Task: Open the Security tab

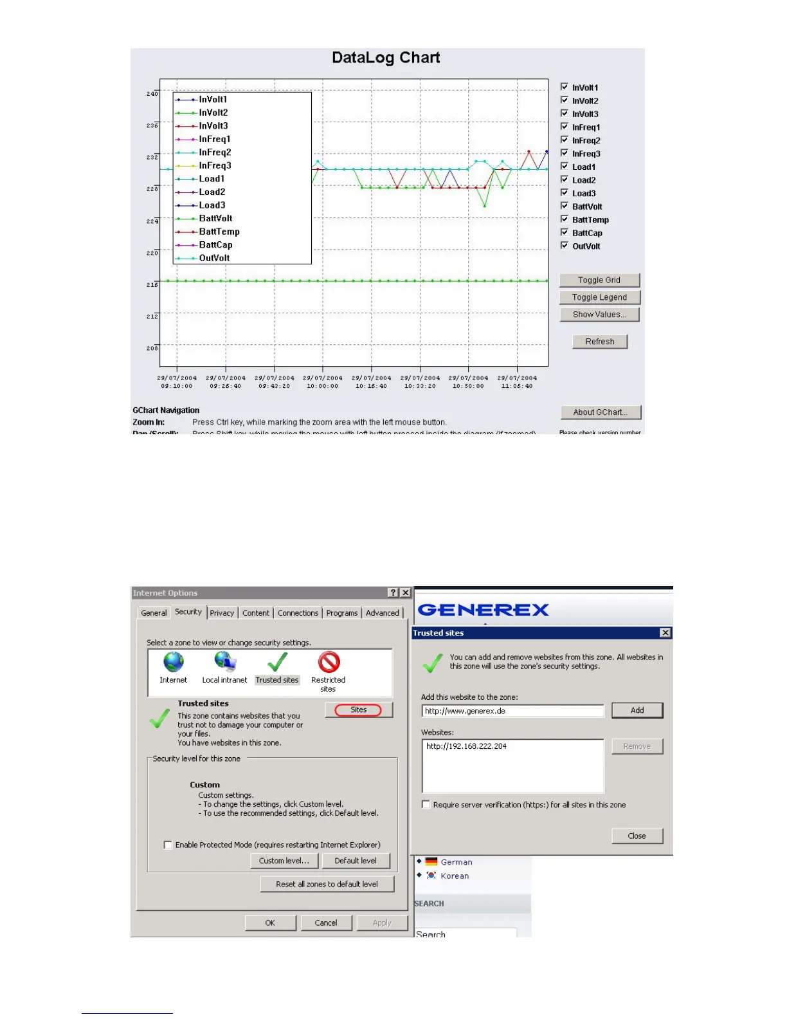Action: pyautogui.click(x=188, y=612)
